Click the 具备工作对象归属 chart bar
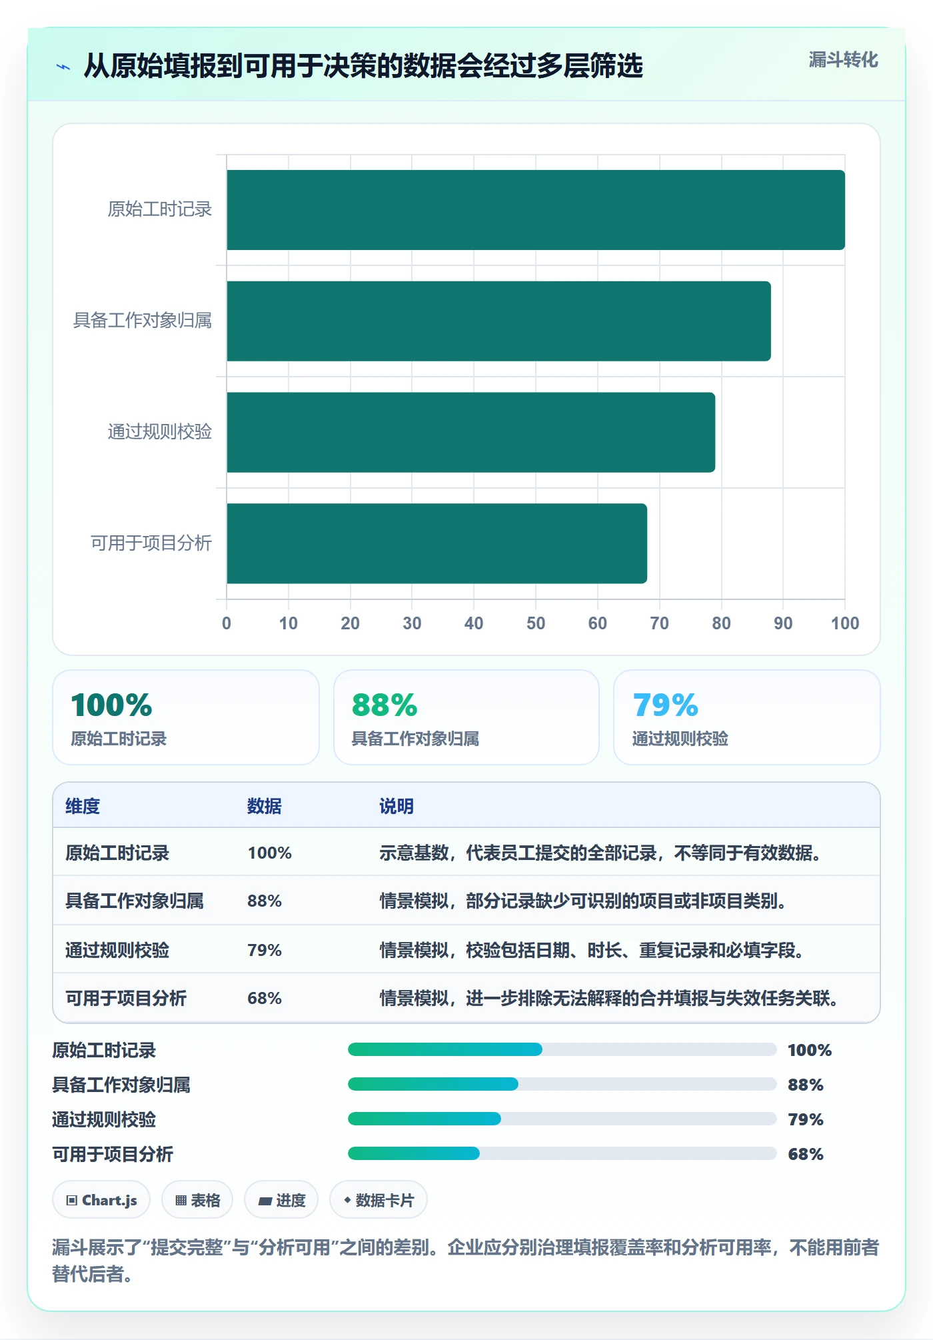Viewport: 933px width, 1340px height. (x=498, y=321)
